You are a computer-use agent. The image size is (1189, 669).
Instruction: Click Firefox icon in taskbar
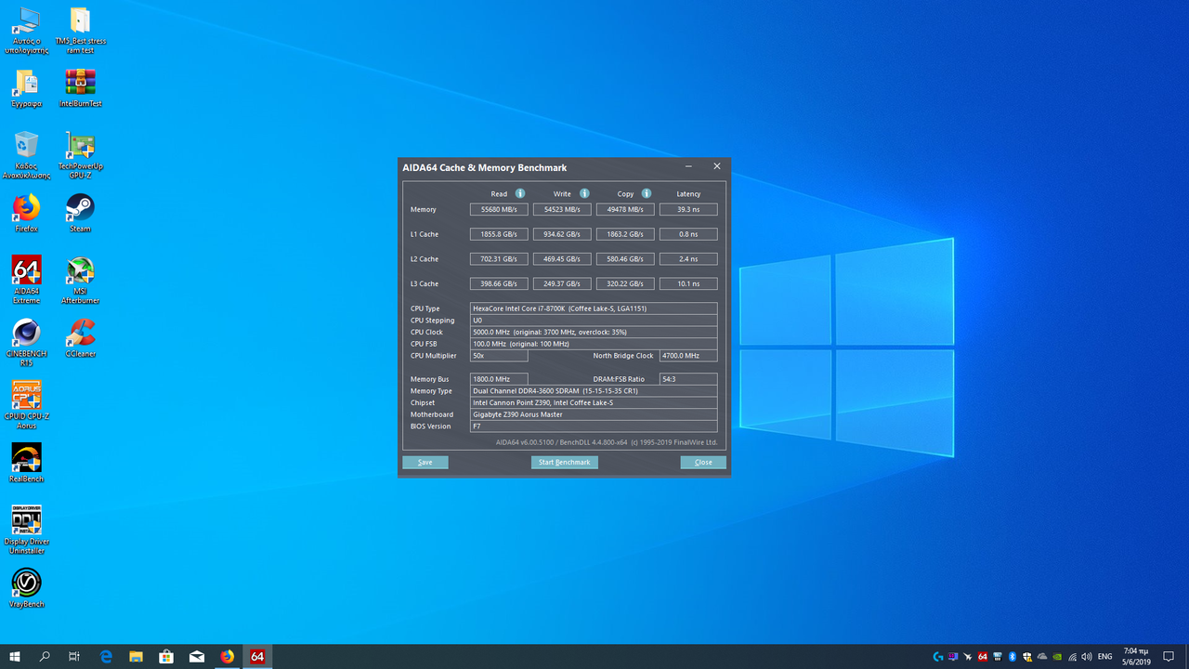[228, 657]
